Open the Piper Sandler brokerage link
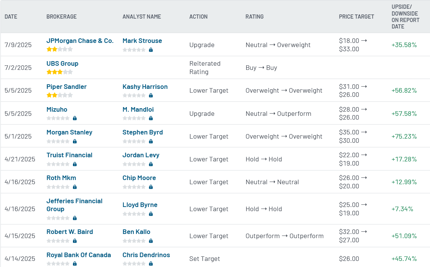This screenshot has height=267, width=430. pyautogui.click(x=66, y=87)
